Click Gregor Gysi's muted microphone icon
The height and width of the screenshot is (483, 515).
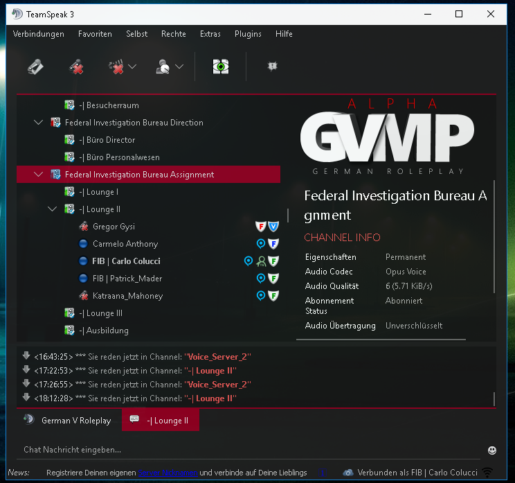point(84,227)
